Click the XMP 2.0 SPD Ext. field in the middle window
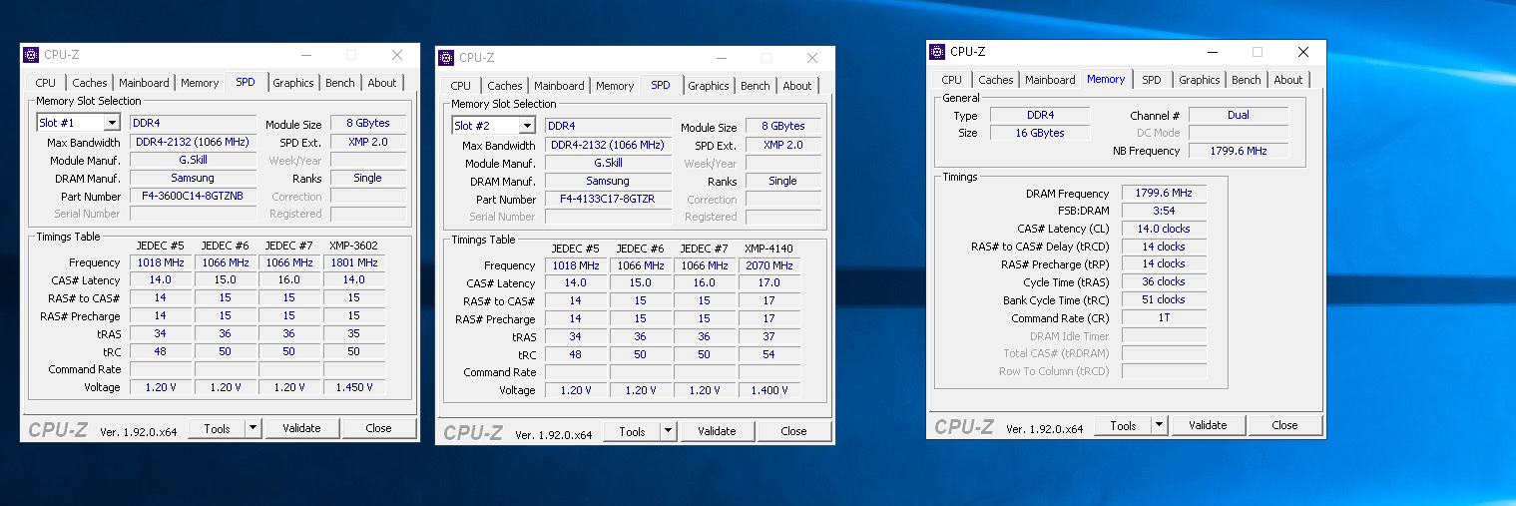The height and width of the screenshot is (506, 1516). 782,145
